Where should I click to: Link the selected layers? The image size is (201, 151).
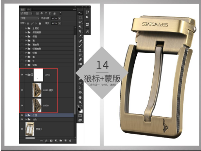pos(41,141)
